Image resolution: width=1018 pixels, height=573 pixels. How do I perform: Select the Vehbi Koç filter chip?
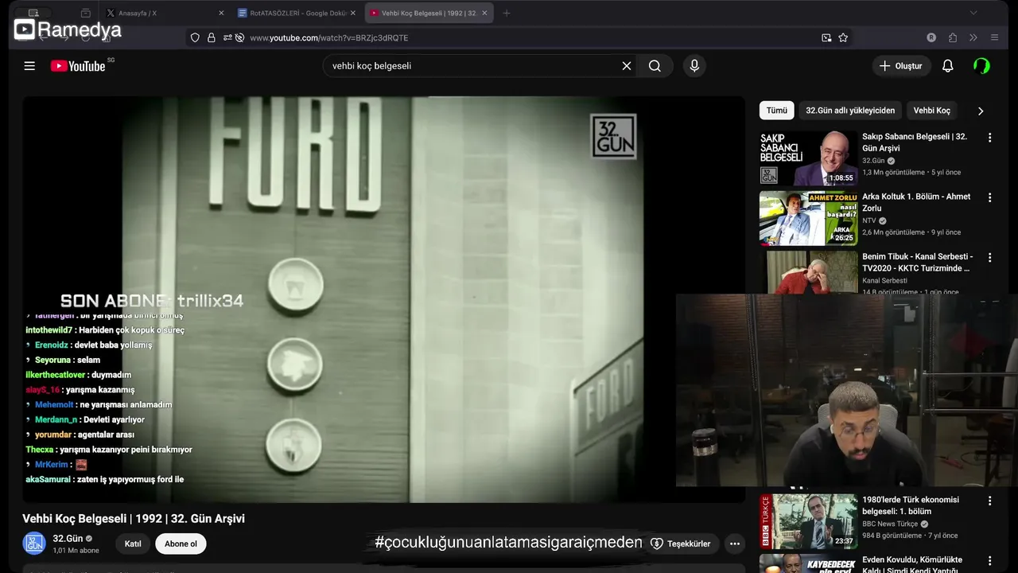pyautogui.click(x=932, y=111)
